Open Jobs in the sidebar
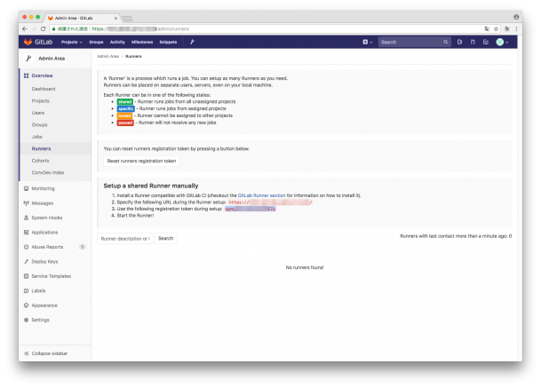Viewport: 541px width, 388px height. (37, 137)
